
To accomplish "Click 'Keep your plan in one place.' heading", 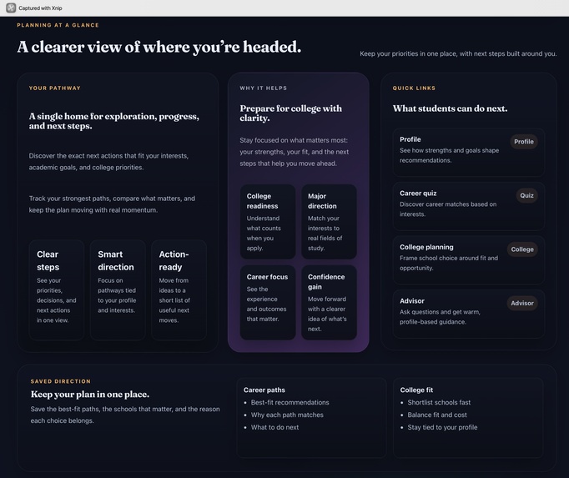I will [x=90, y=394].
